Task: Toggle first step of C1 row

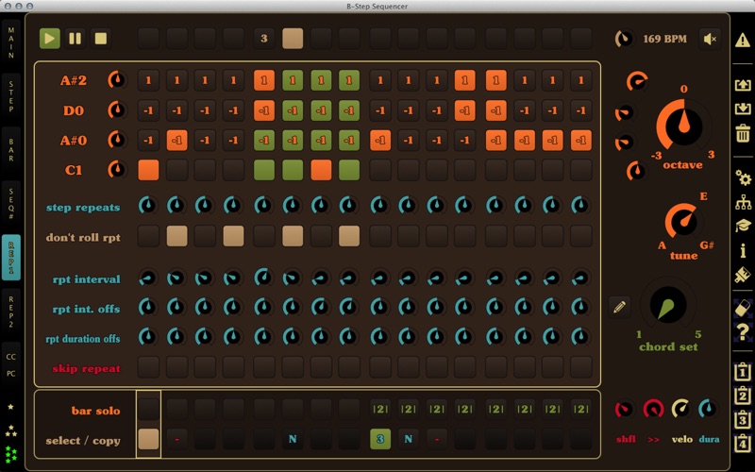Action: [x=148, y=170]
